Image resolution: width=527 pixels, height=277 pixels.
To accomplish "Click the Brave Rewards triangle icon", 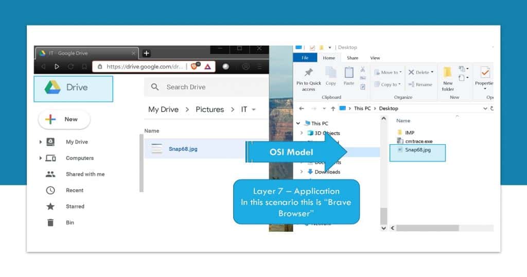I will click(208, 66).
